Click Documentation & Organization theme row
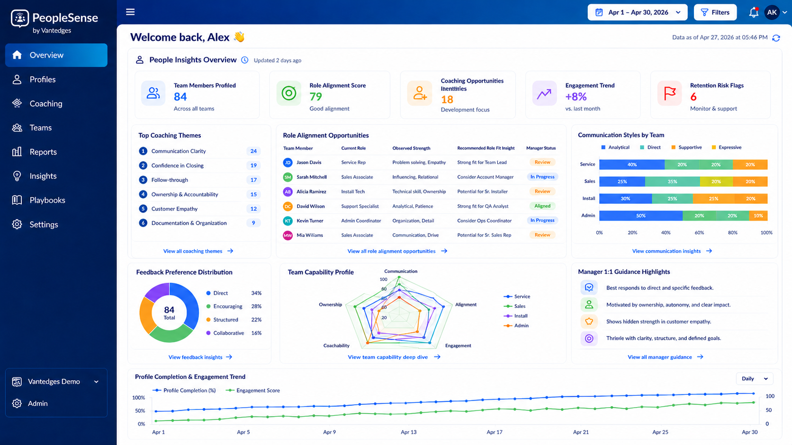Screen dimensions: 792x445 199,223
